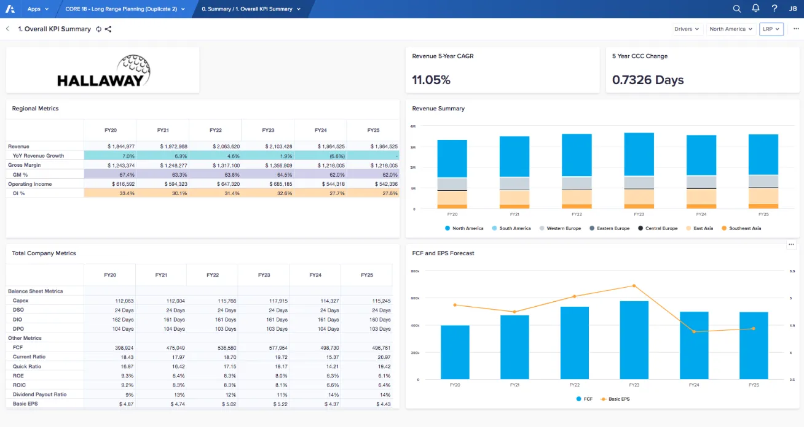This screenshot has height=427, width=804.
Task: Open the JB user profile avatar
Action: (793, 9)
